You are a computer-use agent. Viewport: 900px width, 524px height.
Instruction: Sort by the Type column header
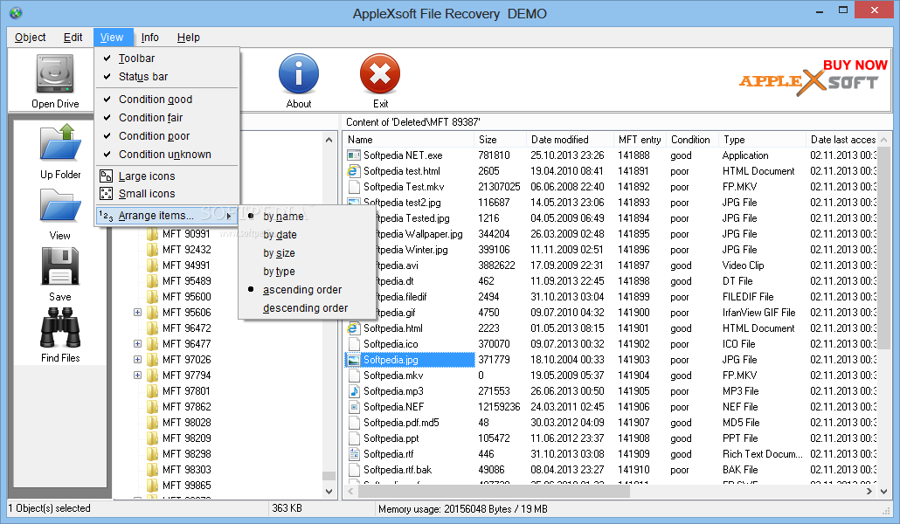(x=762, y=140)
